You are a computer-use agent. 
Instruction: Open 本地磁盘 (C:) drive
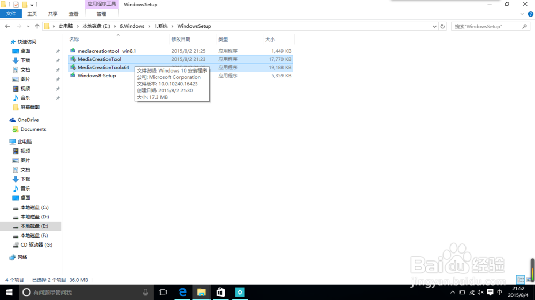coord(34,207)
